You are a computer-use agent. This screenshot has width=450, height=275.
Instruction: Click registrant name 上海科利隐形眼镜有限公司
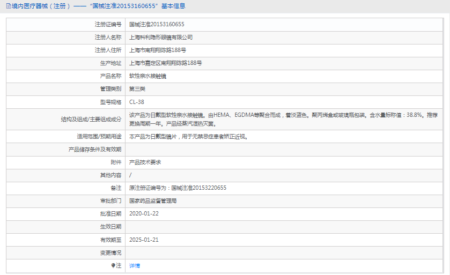coord(161,38)
